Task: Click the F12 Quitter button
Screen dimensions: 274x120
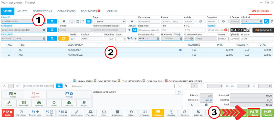Action: click(x=8, y=113)
